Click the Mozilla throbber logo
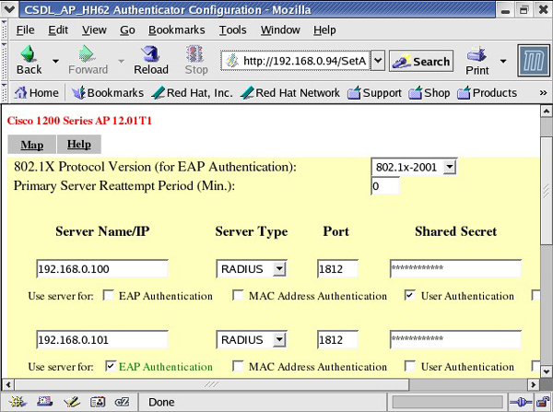 532,61
